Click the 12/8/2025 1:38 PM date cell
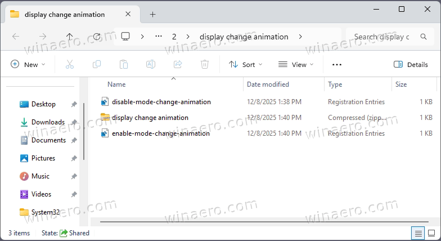This screenshot has height=241, width=441. pyautogui.click(x=274, y=102)
